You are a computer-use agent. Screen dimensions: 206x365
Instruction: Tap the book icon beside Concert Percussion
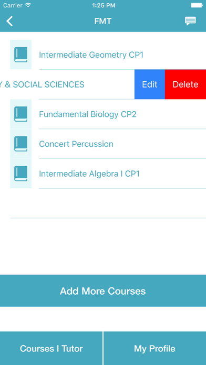tap(21, 144)
